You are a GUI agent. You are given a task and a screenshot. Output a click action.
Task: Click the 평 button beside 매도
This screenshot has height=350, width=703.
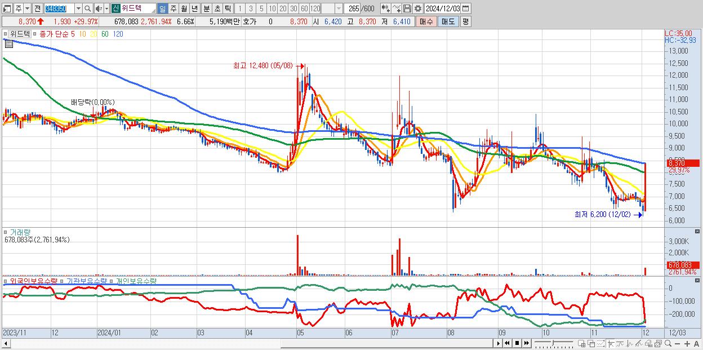465,21
